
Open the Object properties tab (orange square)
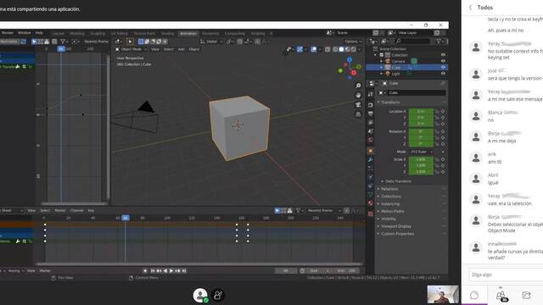(371, 151)
